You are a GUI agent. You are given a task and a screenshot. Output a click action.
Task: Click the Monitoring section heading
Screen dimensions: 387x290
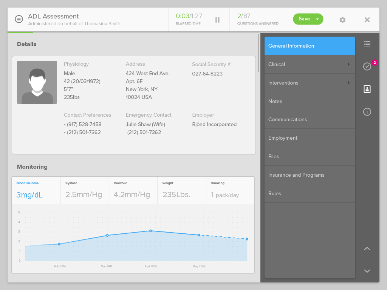tap(33, 167)
